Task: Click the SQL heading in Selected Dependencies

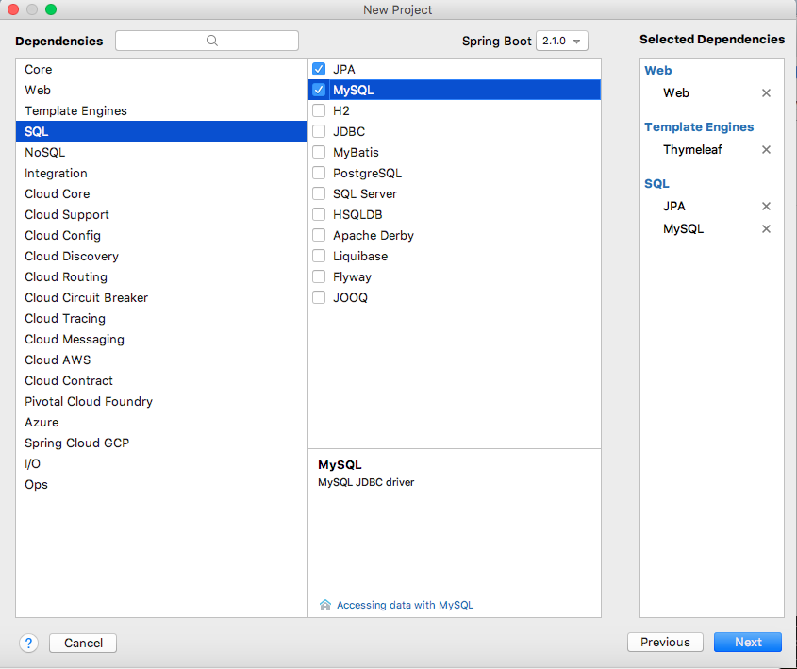Action: pos(656,183)
